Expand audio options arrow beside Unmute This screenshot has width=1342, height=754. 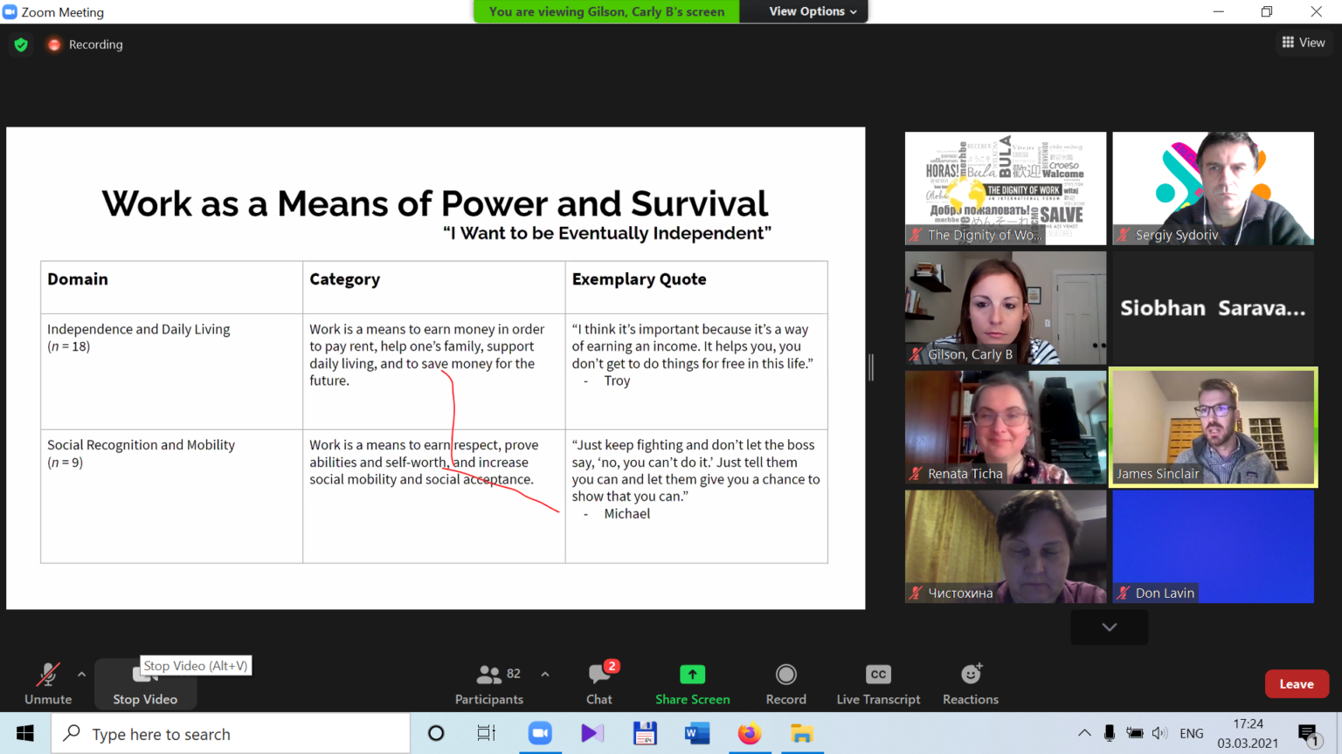click(x=81, y=675)
